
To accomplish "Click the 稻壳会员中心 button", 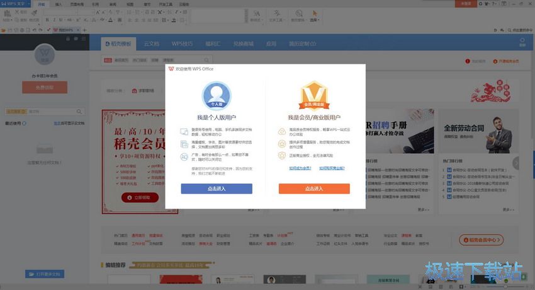I will (x=481, y=240).
